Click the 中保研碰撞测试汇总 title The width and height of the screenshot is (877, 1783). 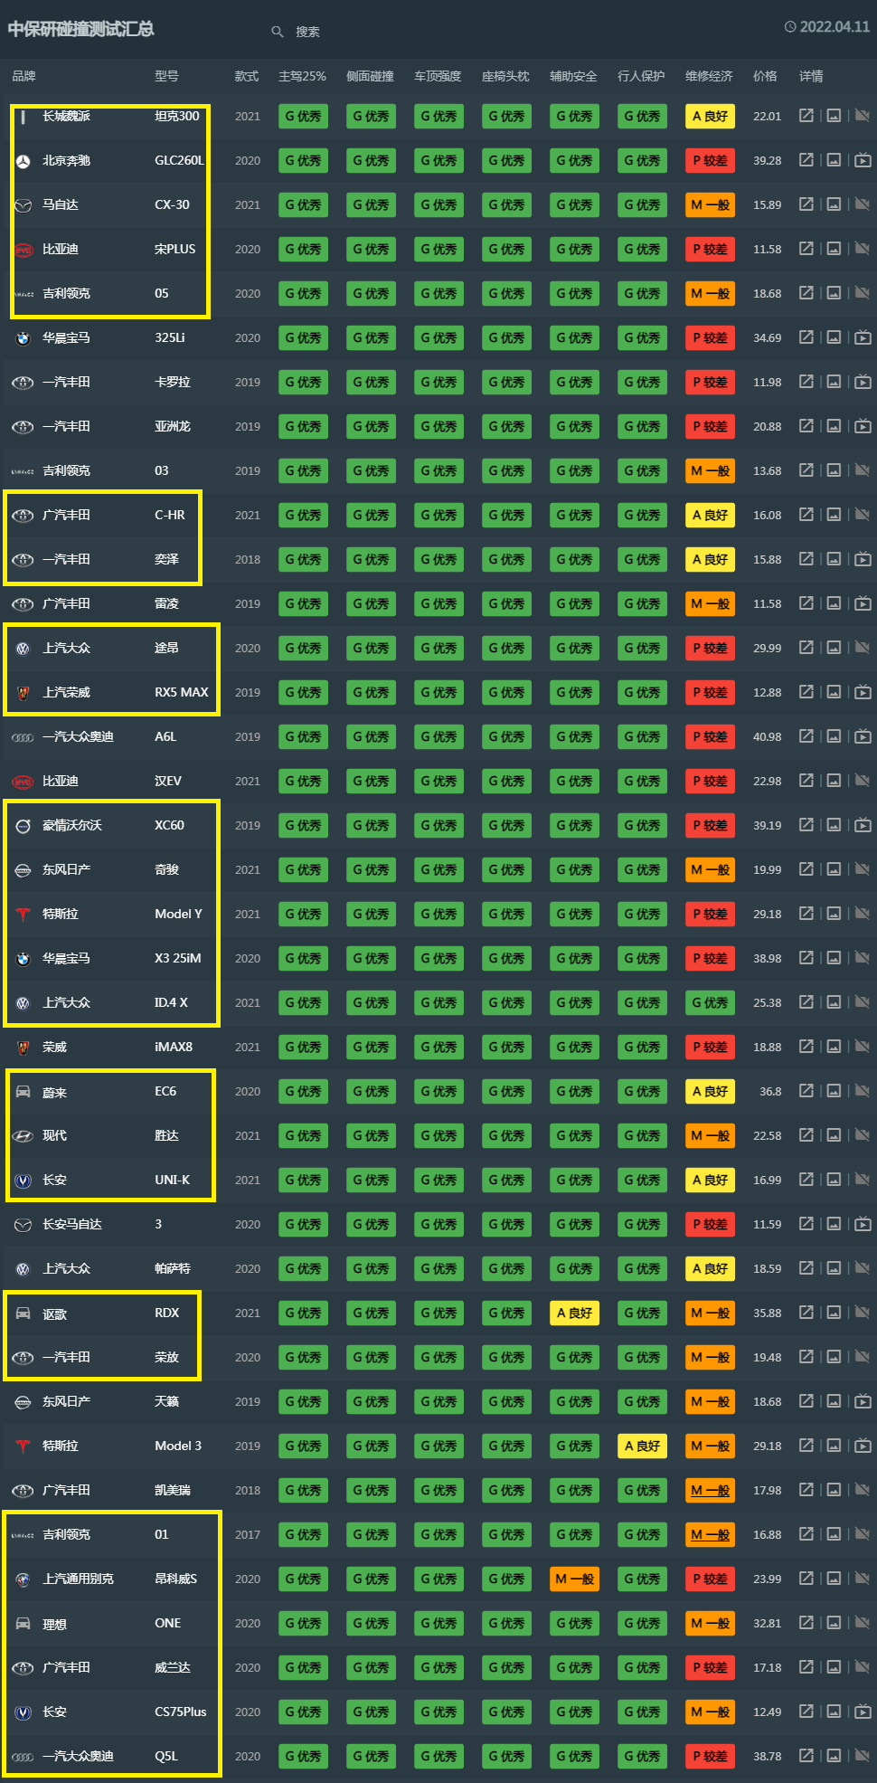(81, 29)
